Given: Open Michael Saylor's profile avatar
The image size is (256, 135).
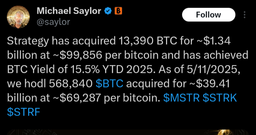Looking at the screenshot, I should tap(18, 17).
